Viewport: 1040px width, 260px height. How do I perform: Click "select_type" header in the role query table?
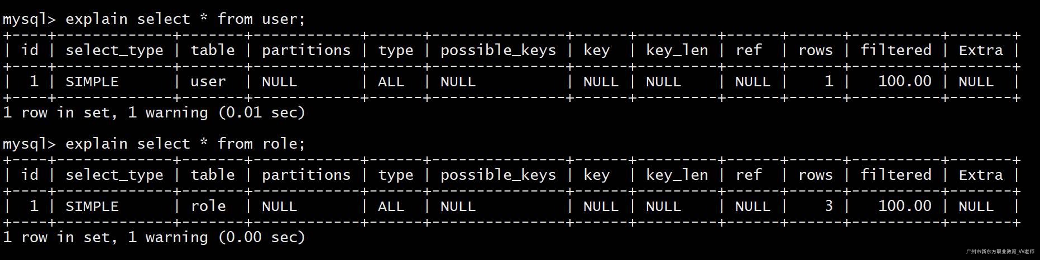[x=114, y=175]
